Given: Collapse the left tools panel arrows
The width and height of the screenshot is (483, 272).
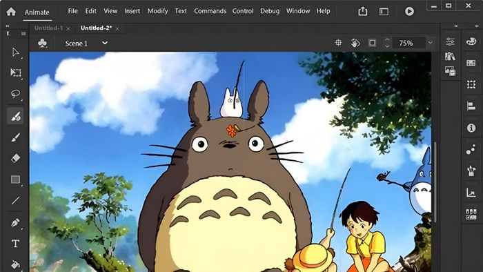Looking at the screenshot, I should point(8,26).
